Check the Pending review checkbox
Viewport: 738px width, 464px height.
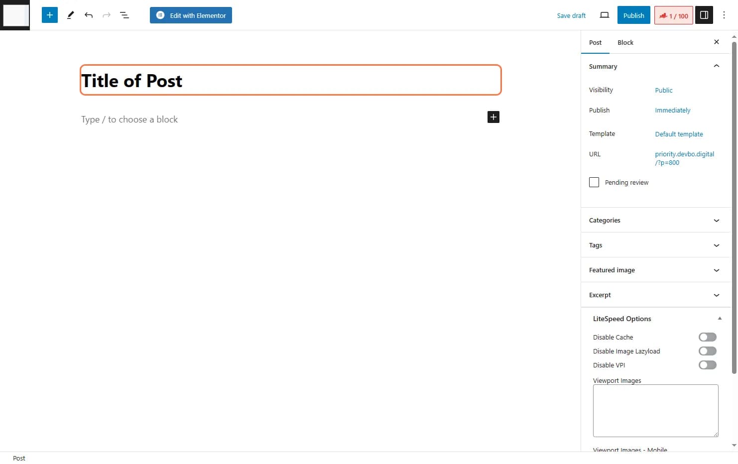(x=594, y=182)
